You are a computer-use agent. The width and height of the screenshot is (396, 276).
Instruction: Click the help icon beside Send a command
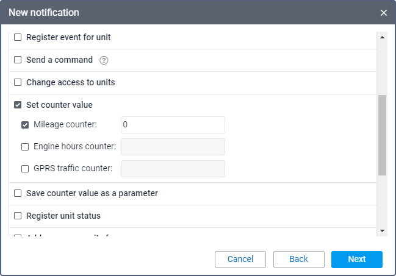click(104, 60)
